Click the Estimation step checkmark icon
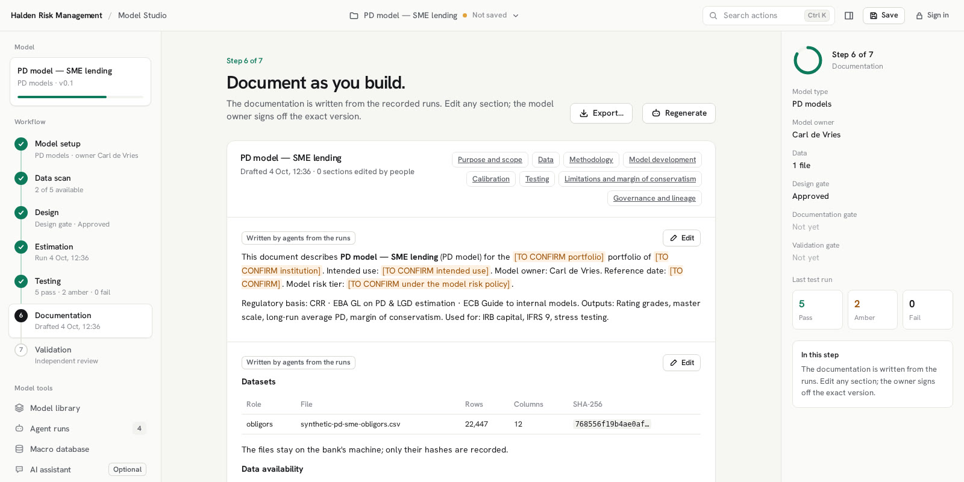This screenshot has width=964, height=482. click(x=21, y=247)
